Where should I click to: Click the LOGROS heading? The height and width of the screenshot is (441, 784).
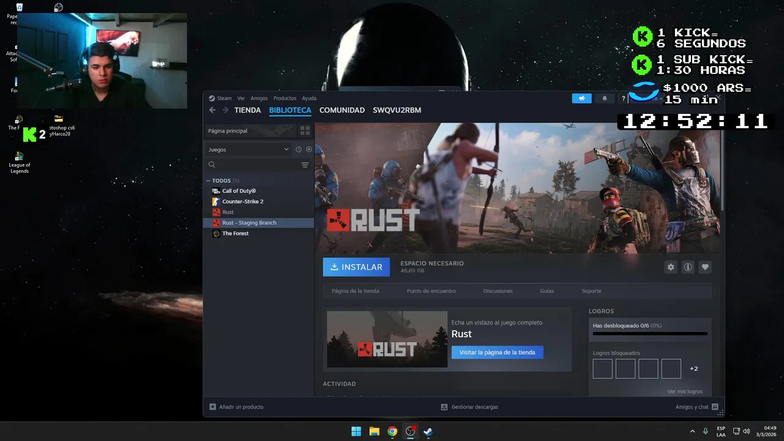[x=601, y=311]
